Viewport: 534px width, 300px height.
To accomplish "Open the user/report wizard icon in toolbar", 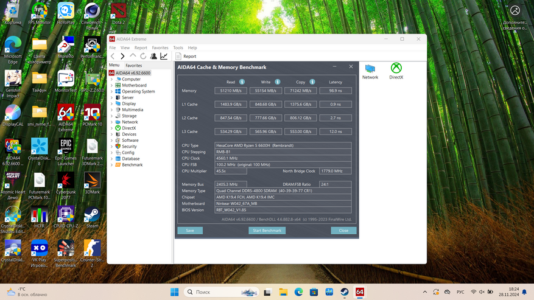I will click(x=153, y=57).
